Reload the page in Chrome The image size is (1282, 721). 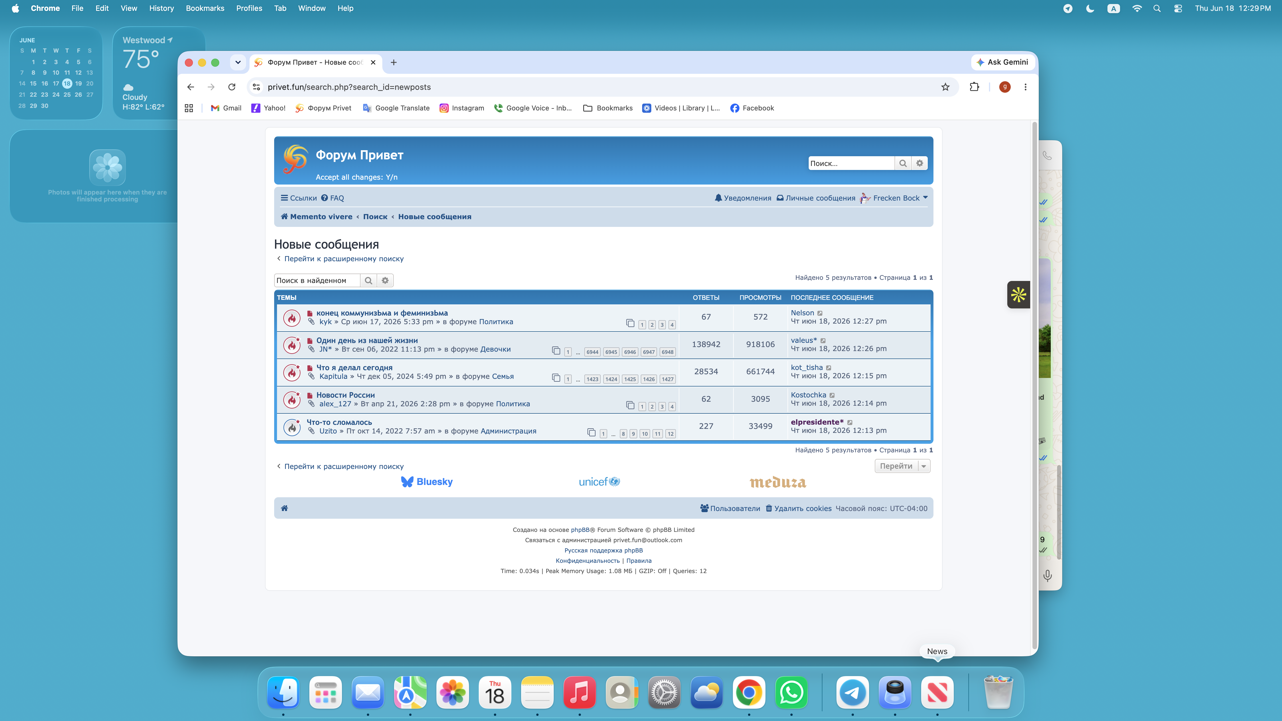tap(232, 87)
